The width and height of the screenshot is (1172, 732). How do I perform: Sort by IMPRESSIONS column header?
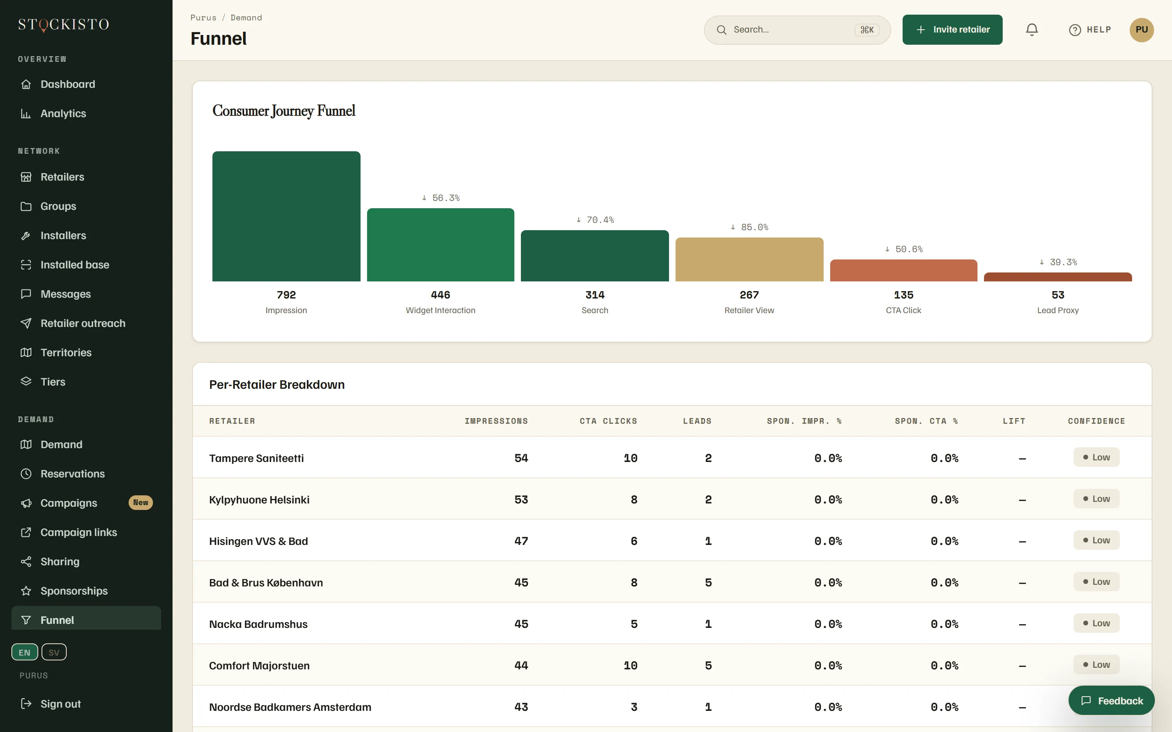coord(496,421)
